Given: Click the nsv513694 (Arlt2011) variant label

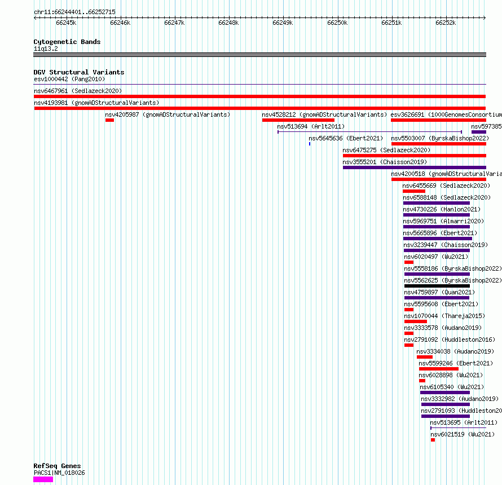Looking at the screenshot, I should click(311, 126).
